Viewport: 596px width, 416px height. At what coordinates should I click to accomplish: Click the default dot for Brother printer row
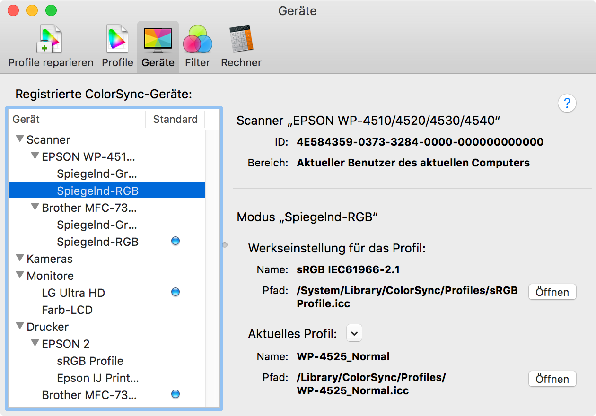(175, 394)
